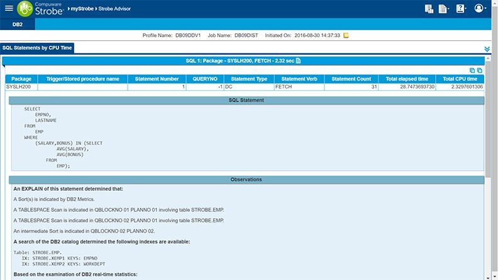Screen dimensions: 498x280
Task: Click the SYSLH200 package cell
Action: (x=21, y=87)
